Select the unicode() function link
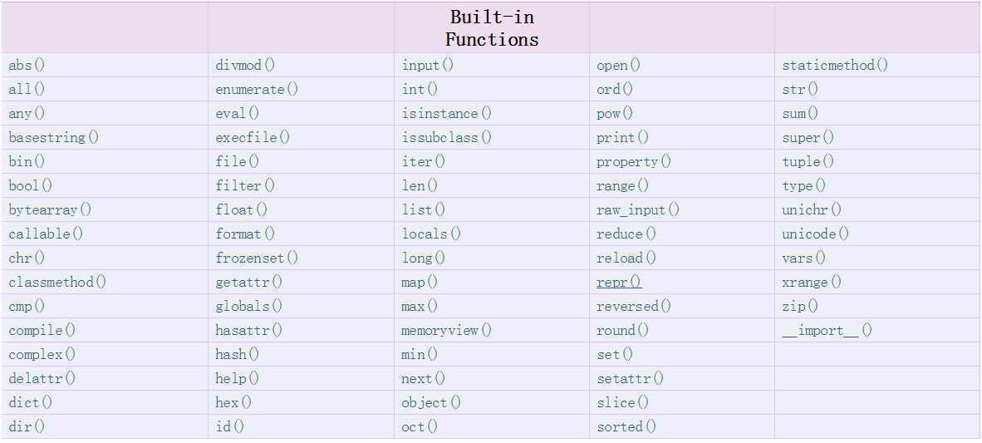 pos(815,234)
